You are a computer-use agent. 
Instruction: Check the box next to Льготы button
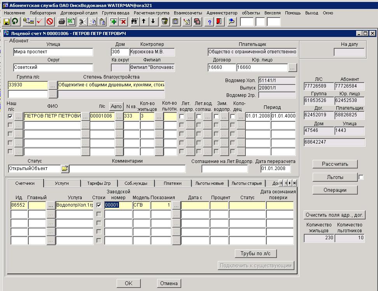point(361,177)
